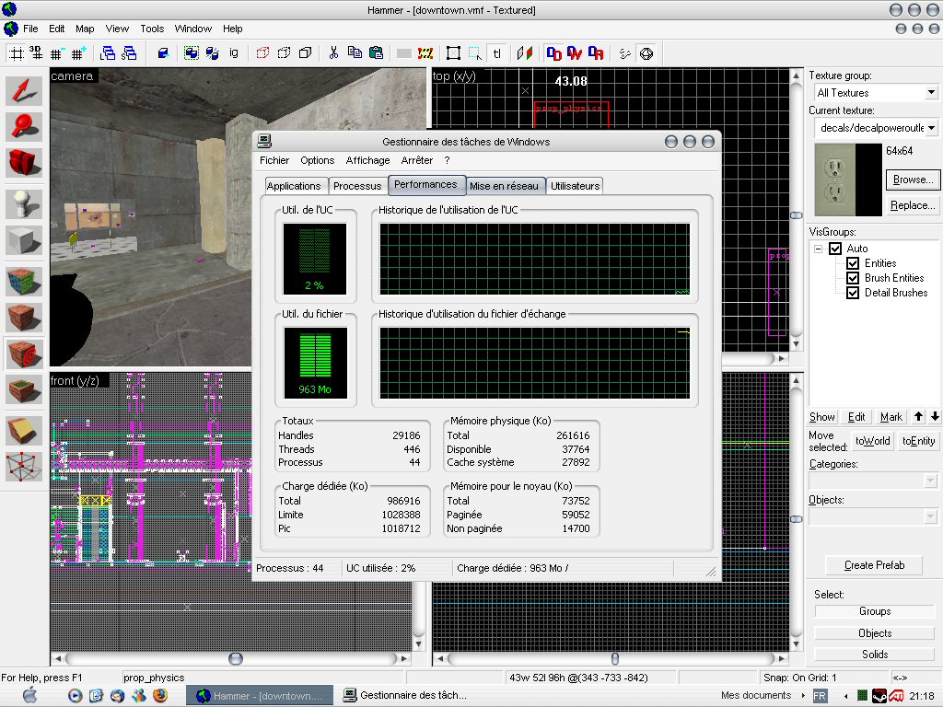
Task: Click the Carve toolbar icon
Action: coord(163,53)
